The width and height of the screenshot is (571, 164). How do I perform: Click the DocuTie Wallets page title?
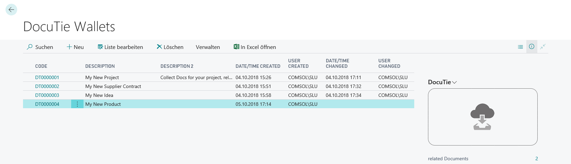tap(69, 27)
